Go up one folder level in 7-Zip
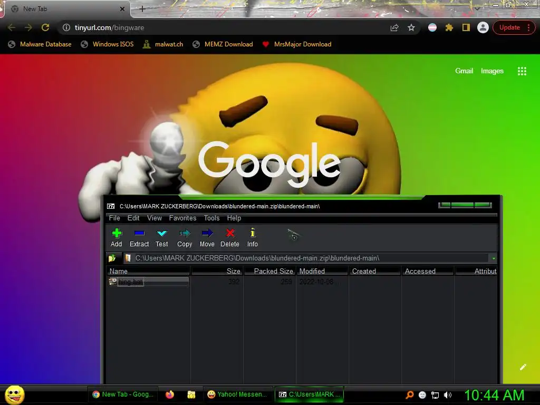The width and height of the screenshot is (540, 405). (112, 258)
